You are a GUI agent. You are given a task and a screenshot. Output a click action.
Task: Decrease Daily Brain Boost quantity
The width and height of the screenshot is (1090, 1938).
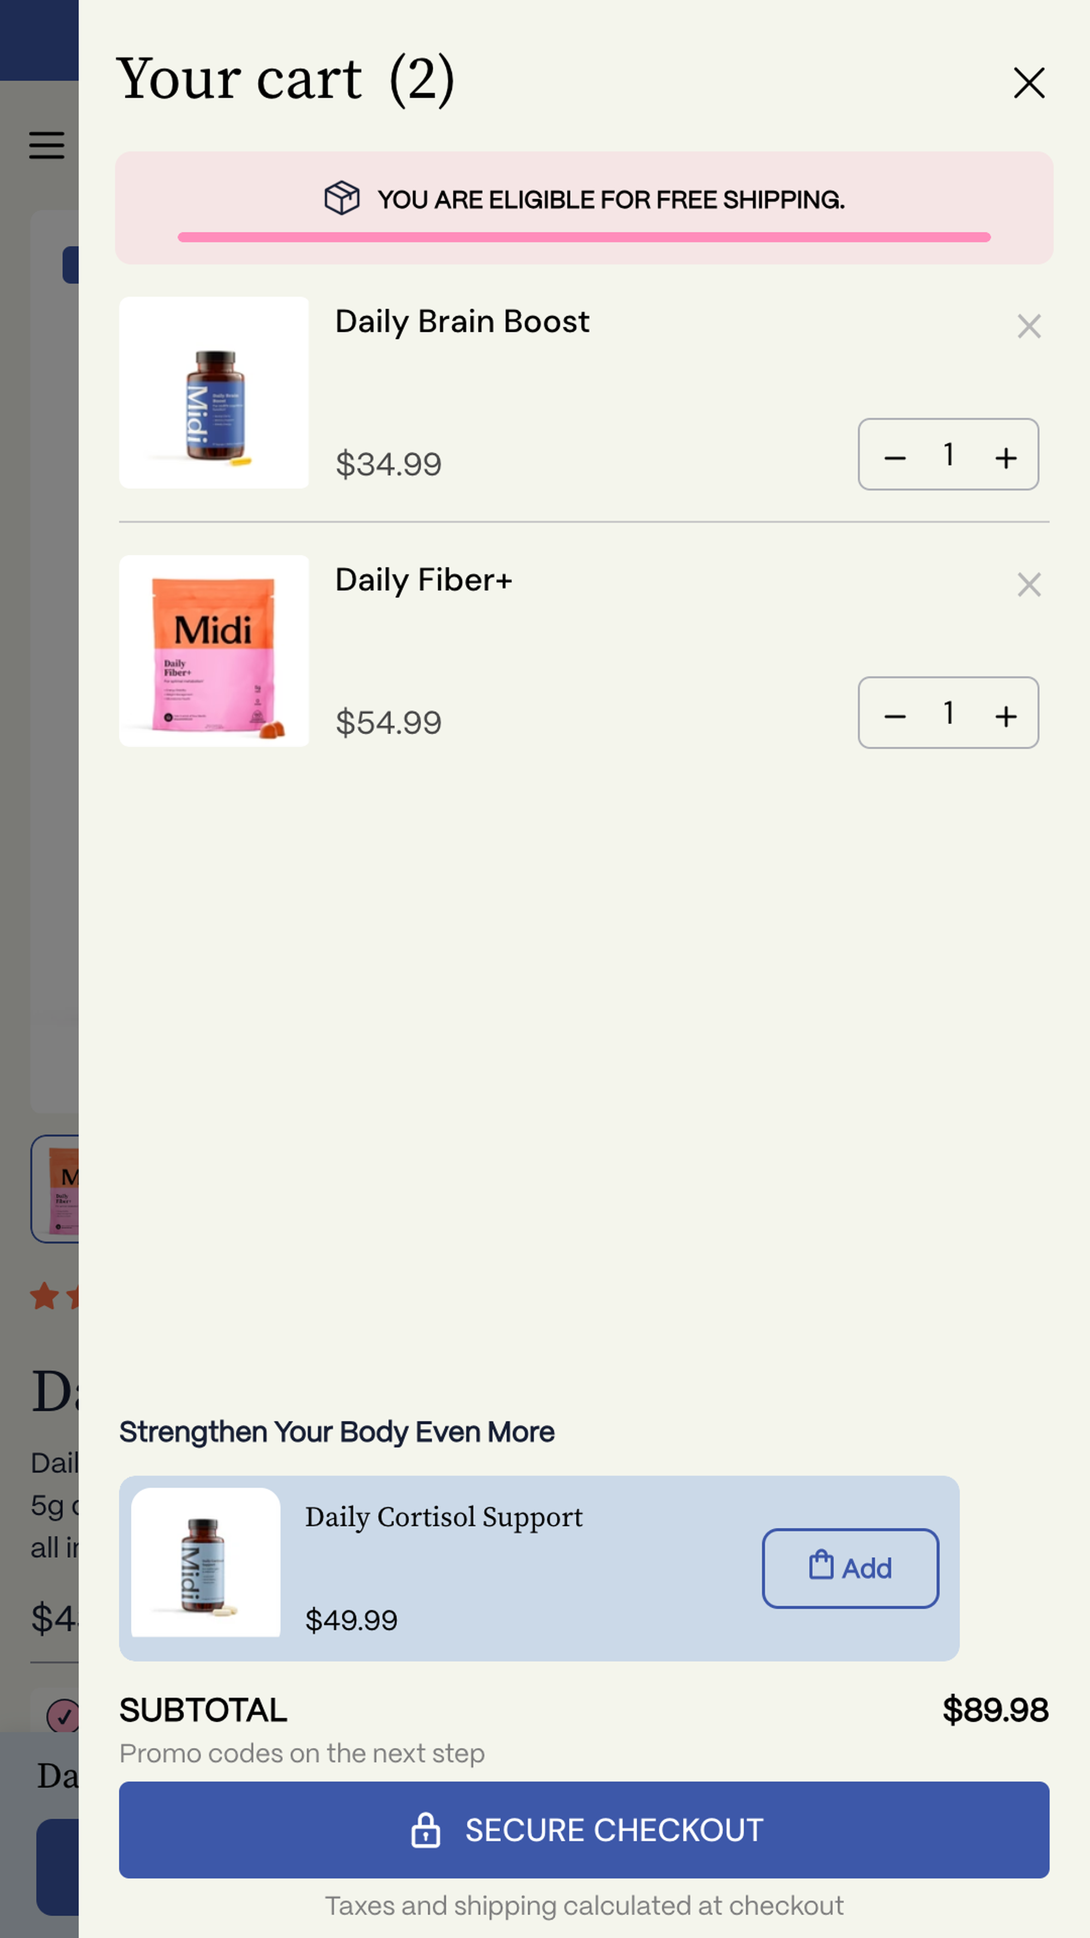point(894,457)
